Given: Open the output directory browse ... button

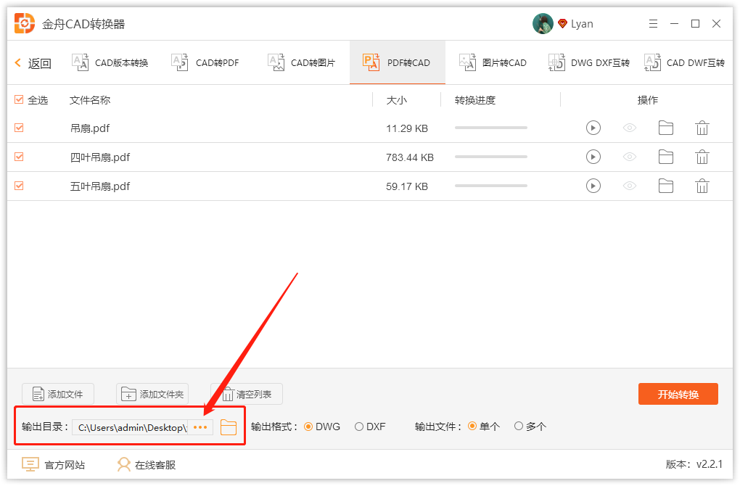Looking at the screenshot, I should pyautogui.click(x=200, y=427).
